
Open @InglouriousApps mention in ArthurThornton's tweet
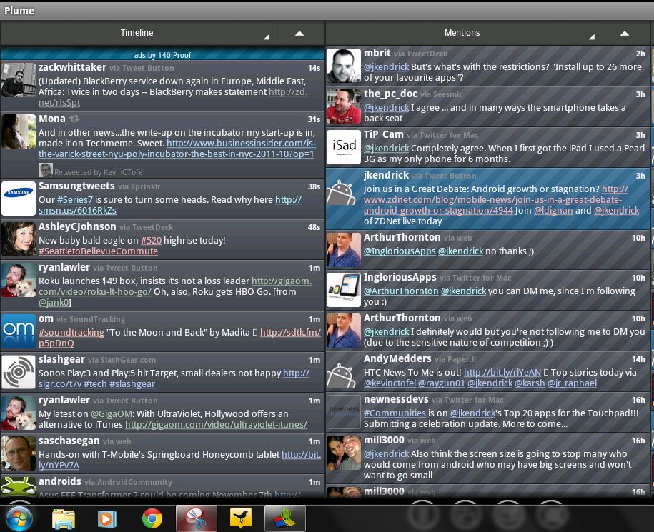tap(400, 251)
